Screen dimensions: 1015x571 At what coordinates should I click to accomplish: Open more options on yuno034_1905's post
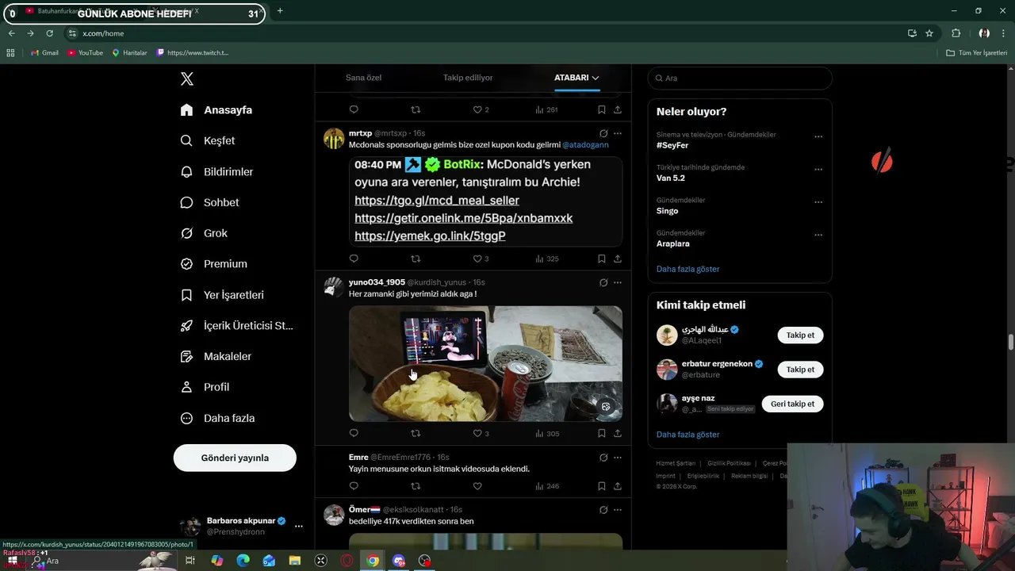click(618, 282)
